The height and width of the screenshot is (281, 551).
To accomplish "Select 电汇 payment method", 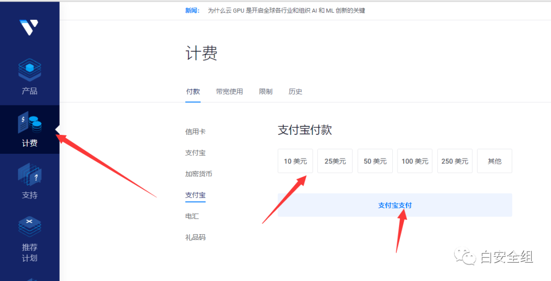I will point(192,216).
